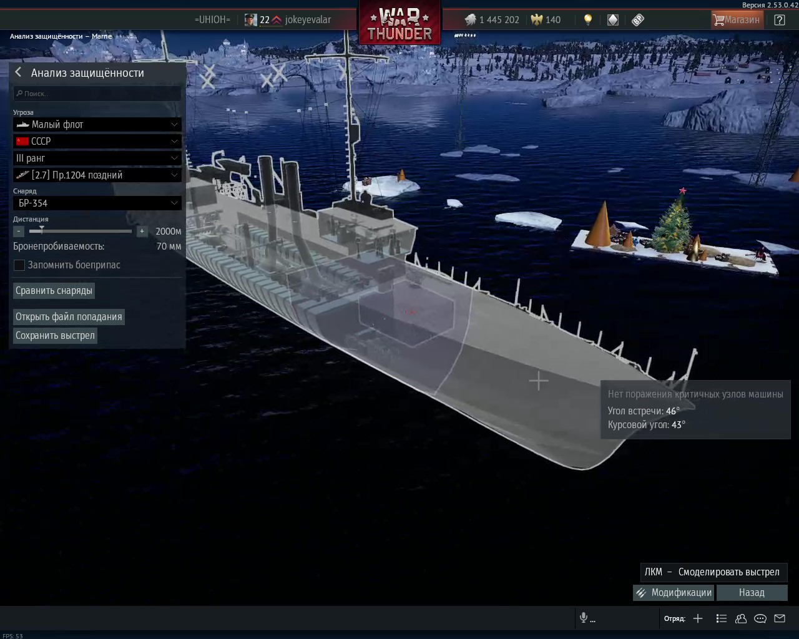Open the Магазин shop tab

coord(737,20)
